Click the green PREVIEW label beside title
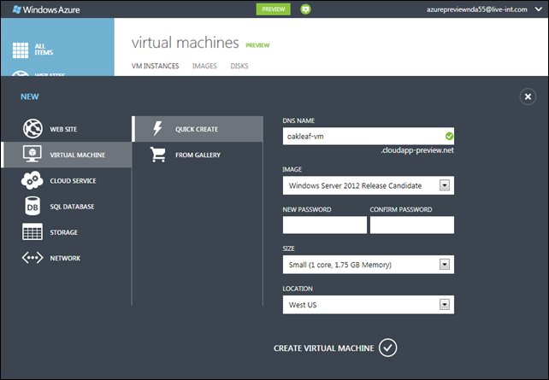 (x=257, y=45)
